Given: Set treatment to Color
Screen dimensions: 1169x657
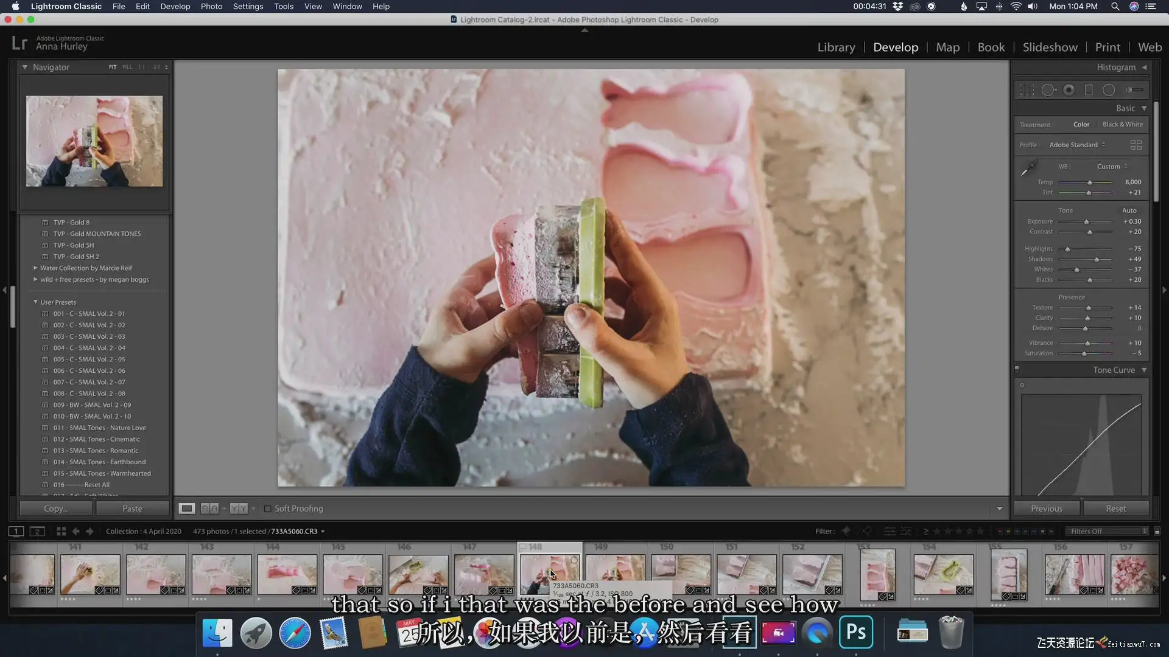Looking at the screenshot, I should 1081,124.
